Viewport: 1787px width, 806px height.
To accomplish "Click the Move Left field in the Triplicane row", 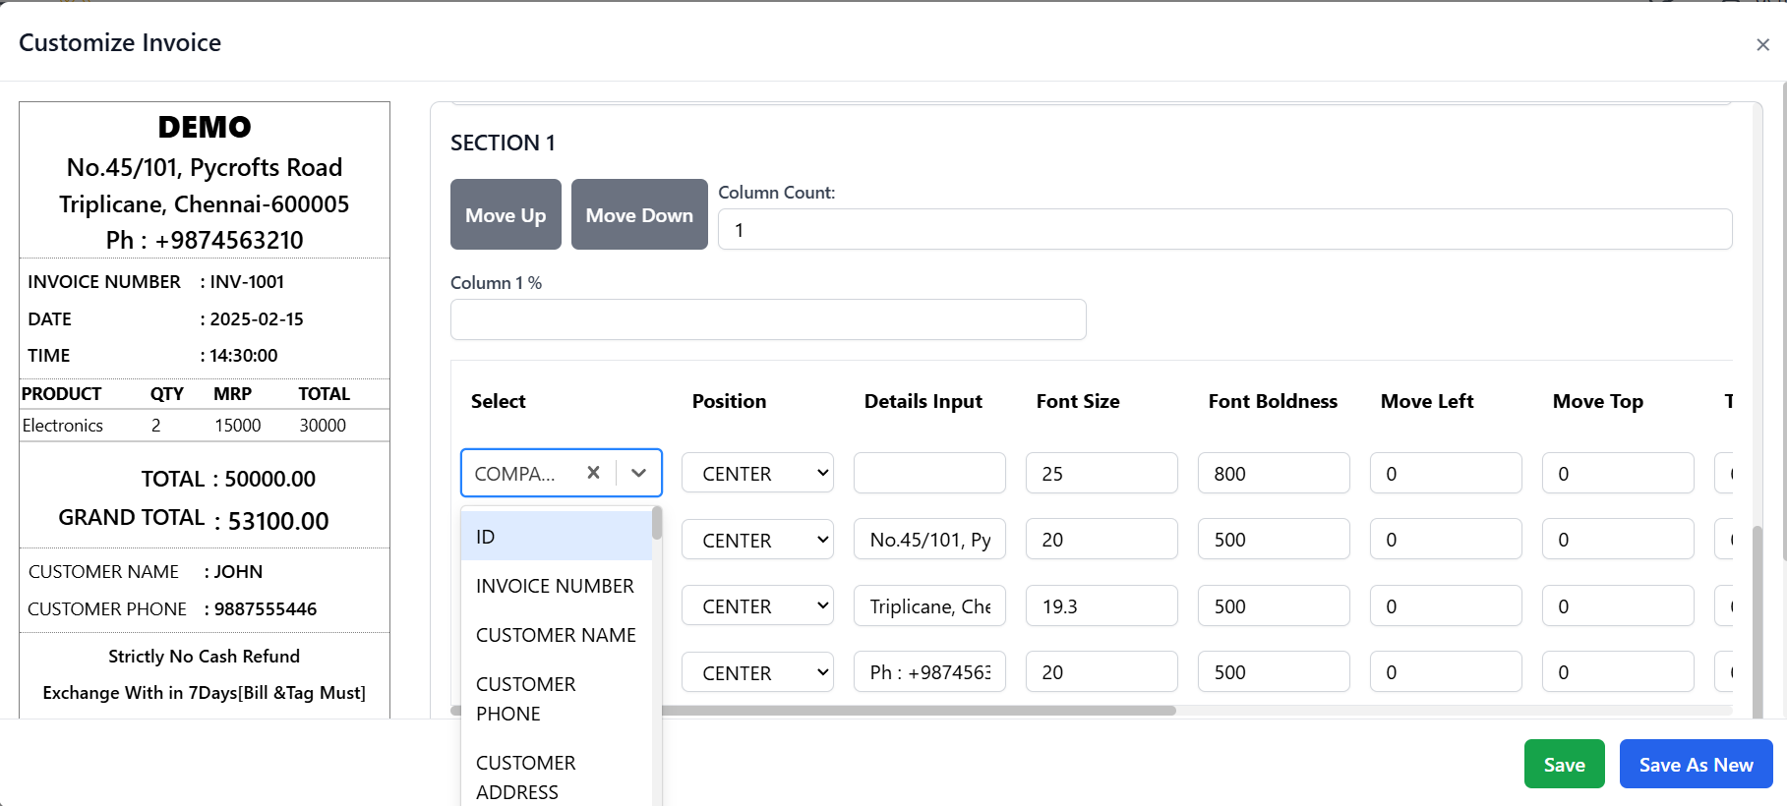I will point(1446,605).
